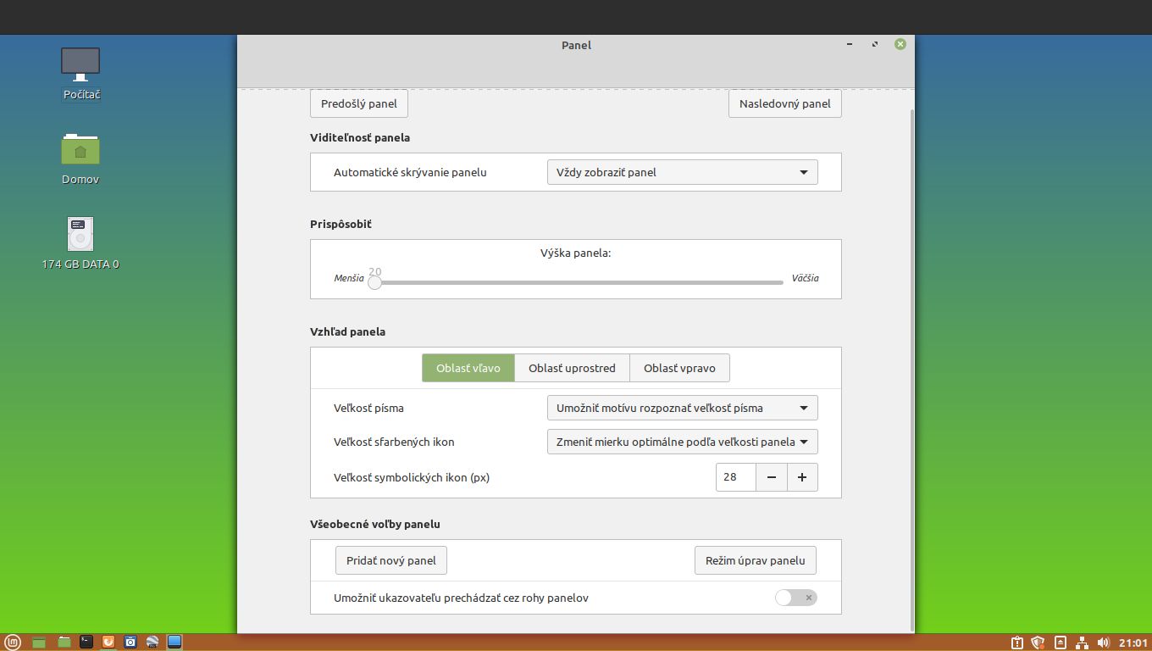The image size is (1152, 651).
Task: Launch the terminal from the taskbar
Action: [86, 642]
